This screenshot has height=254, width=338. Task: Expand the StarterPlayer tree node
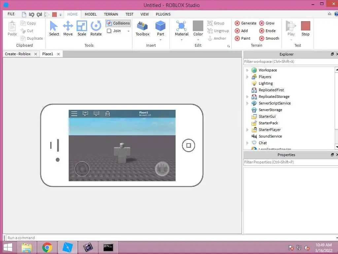coord(247,130)
